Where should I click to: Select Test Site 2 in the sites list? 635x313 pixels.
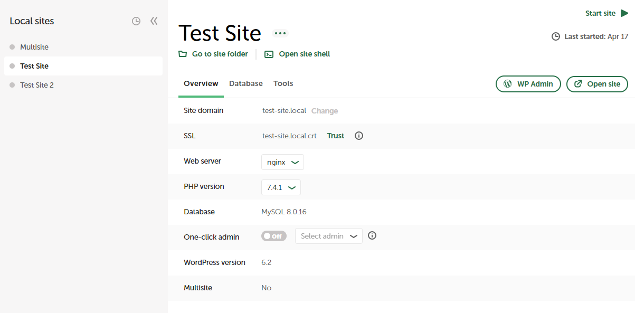(x=83, y=85)
